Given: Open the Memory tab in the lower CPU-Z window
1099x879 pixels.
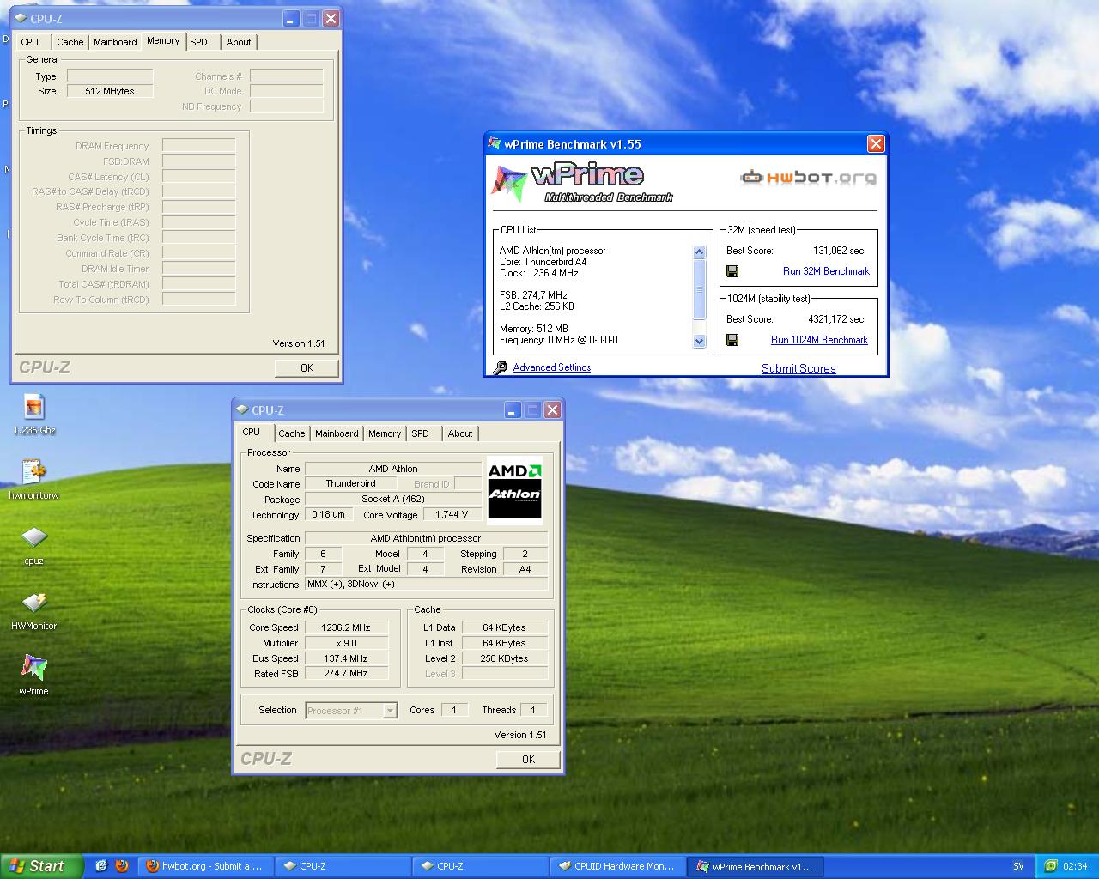Looking at the screenshot, I should click(385, 433).
